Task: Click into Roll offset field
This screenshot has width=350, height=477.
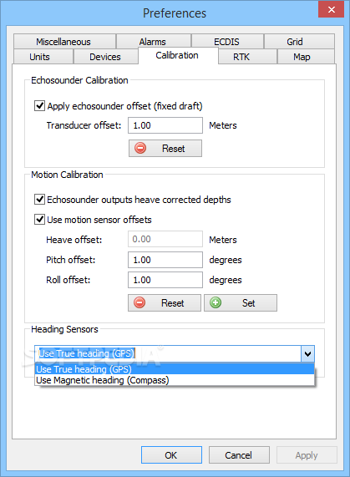Action: pyautogui.click(x=165, y=280)
